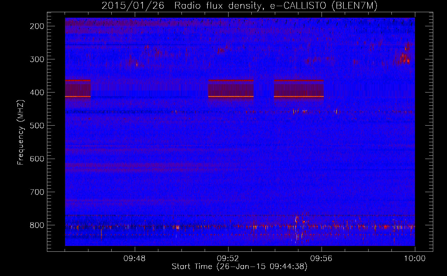447x276 pixels.
Task: Click the 600 frequency tick label
Action: 37,159
